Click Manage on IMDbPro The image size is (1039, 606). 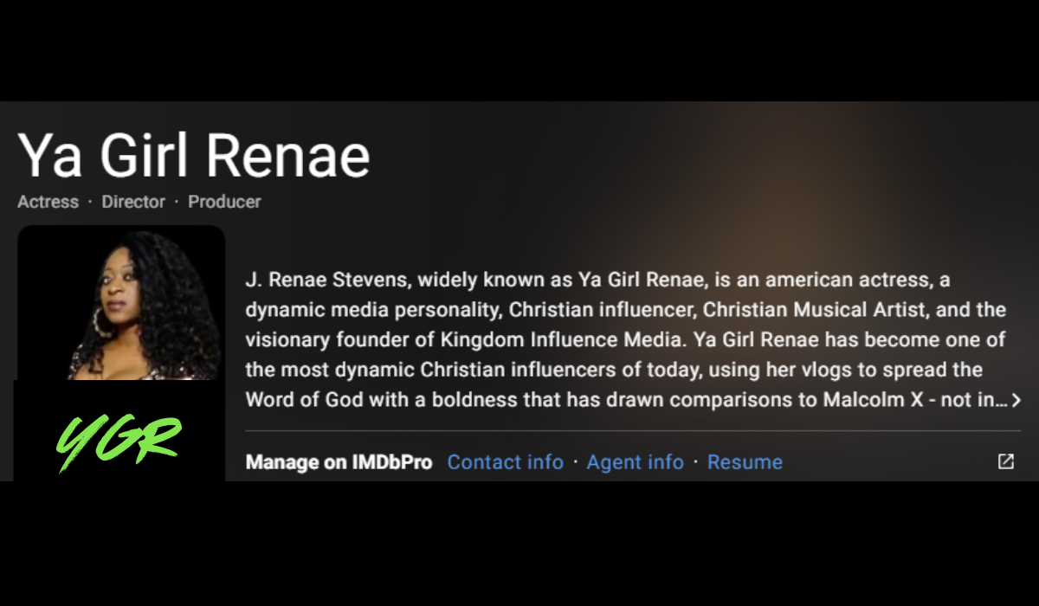pos(339,462)
